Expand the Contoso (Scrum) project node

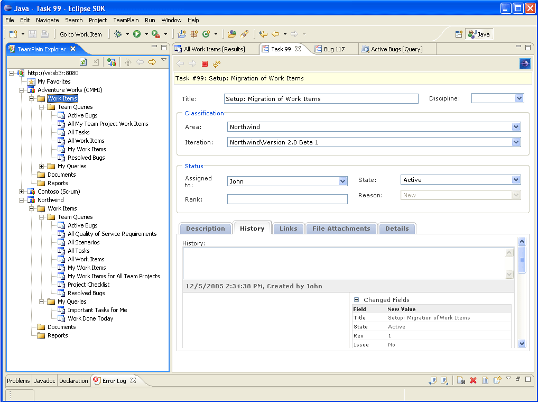[21, 191]
